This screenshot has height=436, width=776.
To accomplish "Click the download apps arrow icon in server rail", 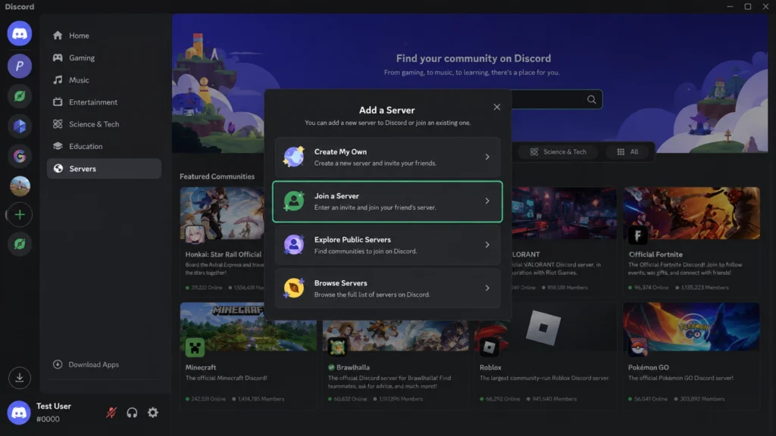I will (x=19, y=378).
